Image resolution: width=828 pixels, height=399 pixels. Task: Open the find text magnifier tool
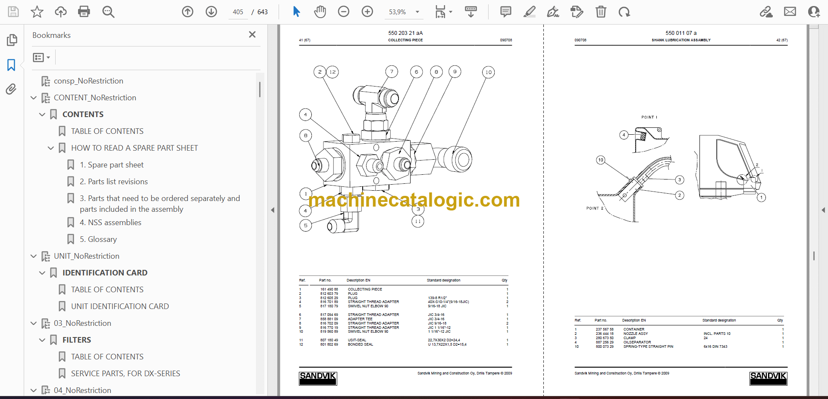pyautogui.click(x=108, y=12)
